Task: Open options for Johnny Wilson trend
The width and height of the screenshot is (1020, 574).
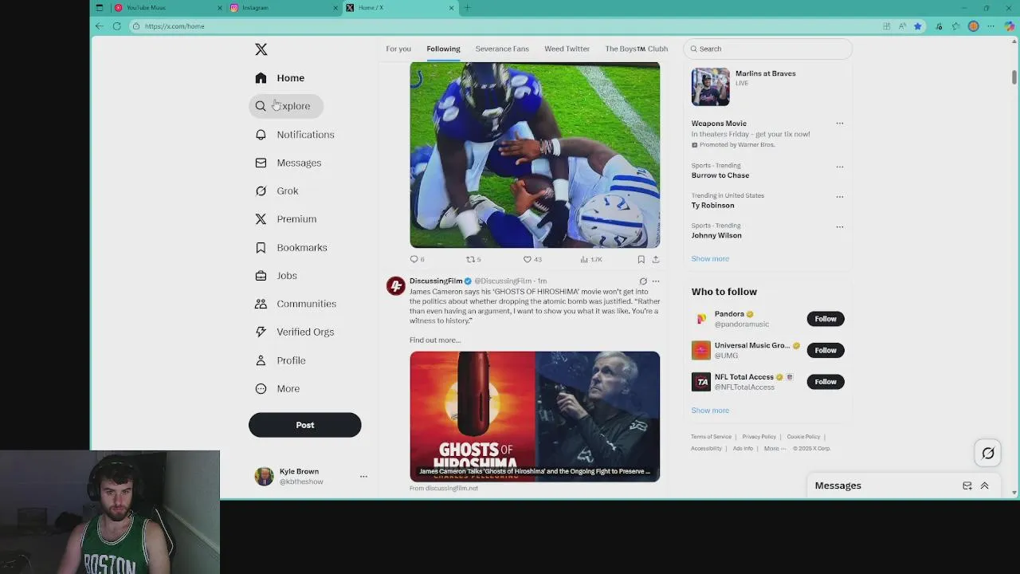Action: pos(839,226)
